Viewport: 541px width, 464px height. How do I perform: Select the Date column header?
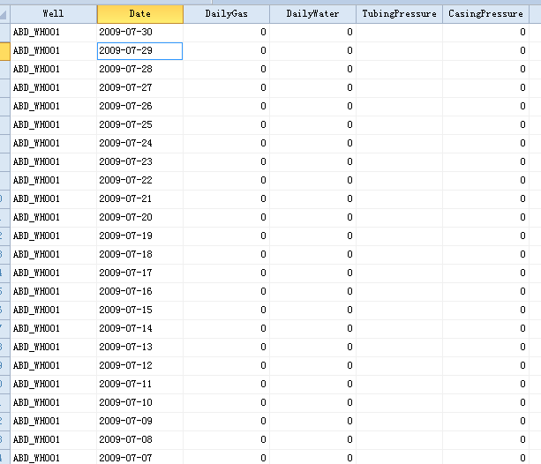point(140,14)
